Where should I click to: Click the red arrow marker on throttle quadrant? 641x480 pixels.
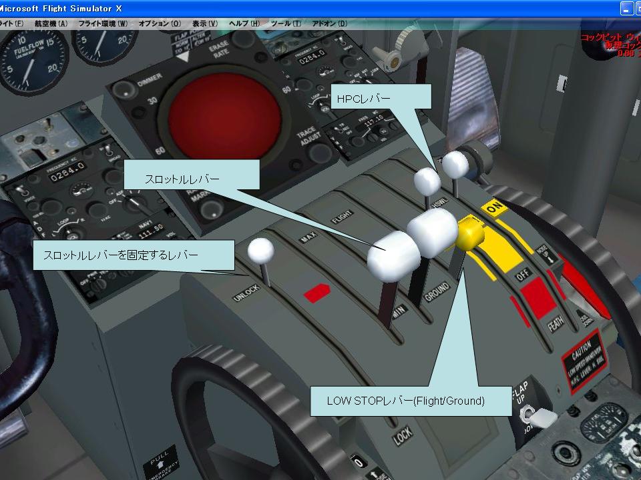tap(316, 293)
